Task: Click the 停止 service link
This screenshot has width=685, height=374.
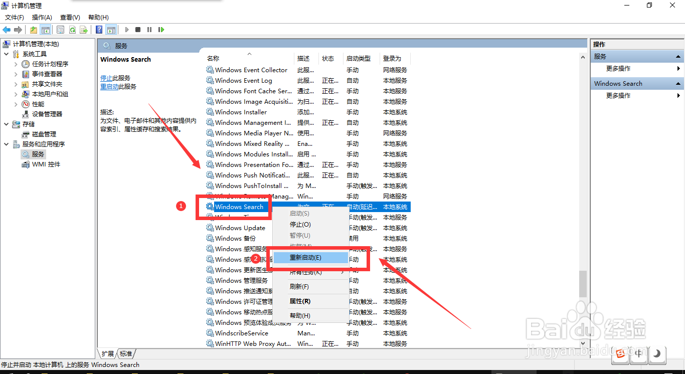Action: tap(106, 78)
